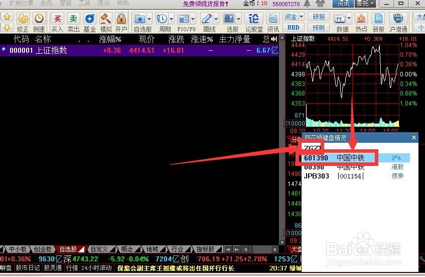Switch to the 概念 tab
425x277 pixels.
click(x=128, y=249)
